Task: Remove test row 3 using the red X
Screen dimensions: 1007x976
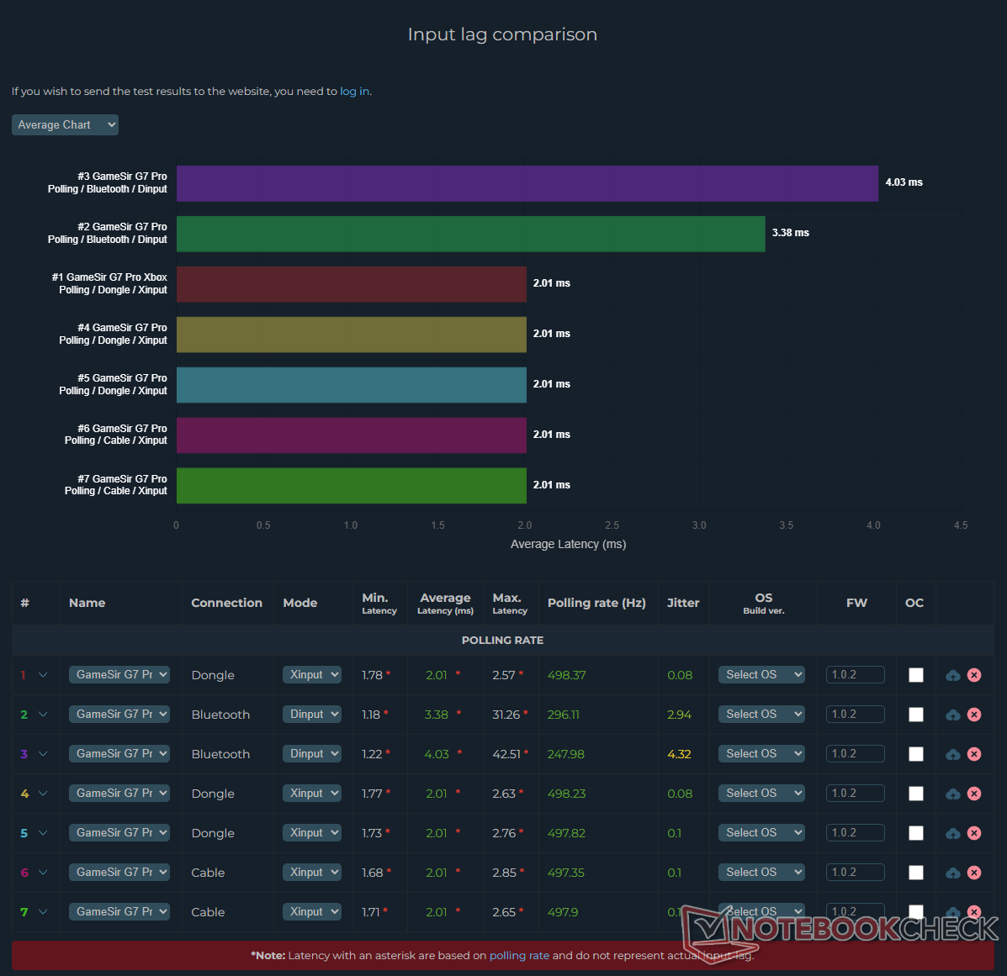Action: (x=974, y=754)
